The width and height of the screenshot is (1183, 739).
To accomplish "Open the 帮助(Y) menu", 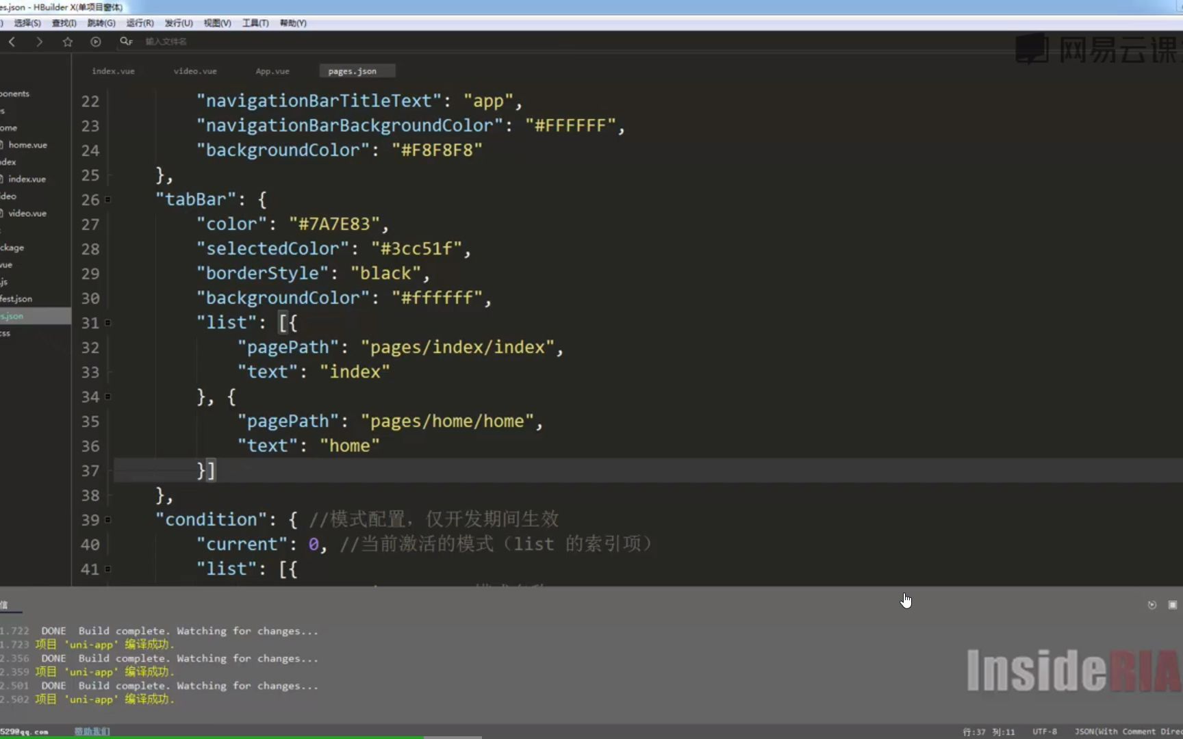I will pyautogui.click(x=293, y=23).
